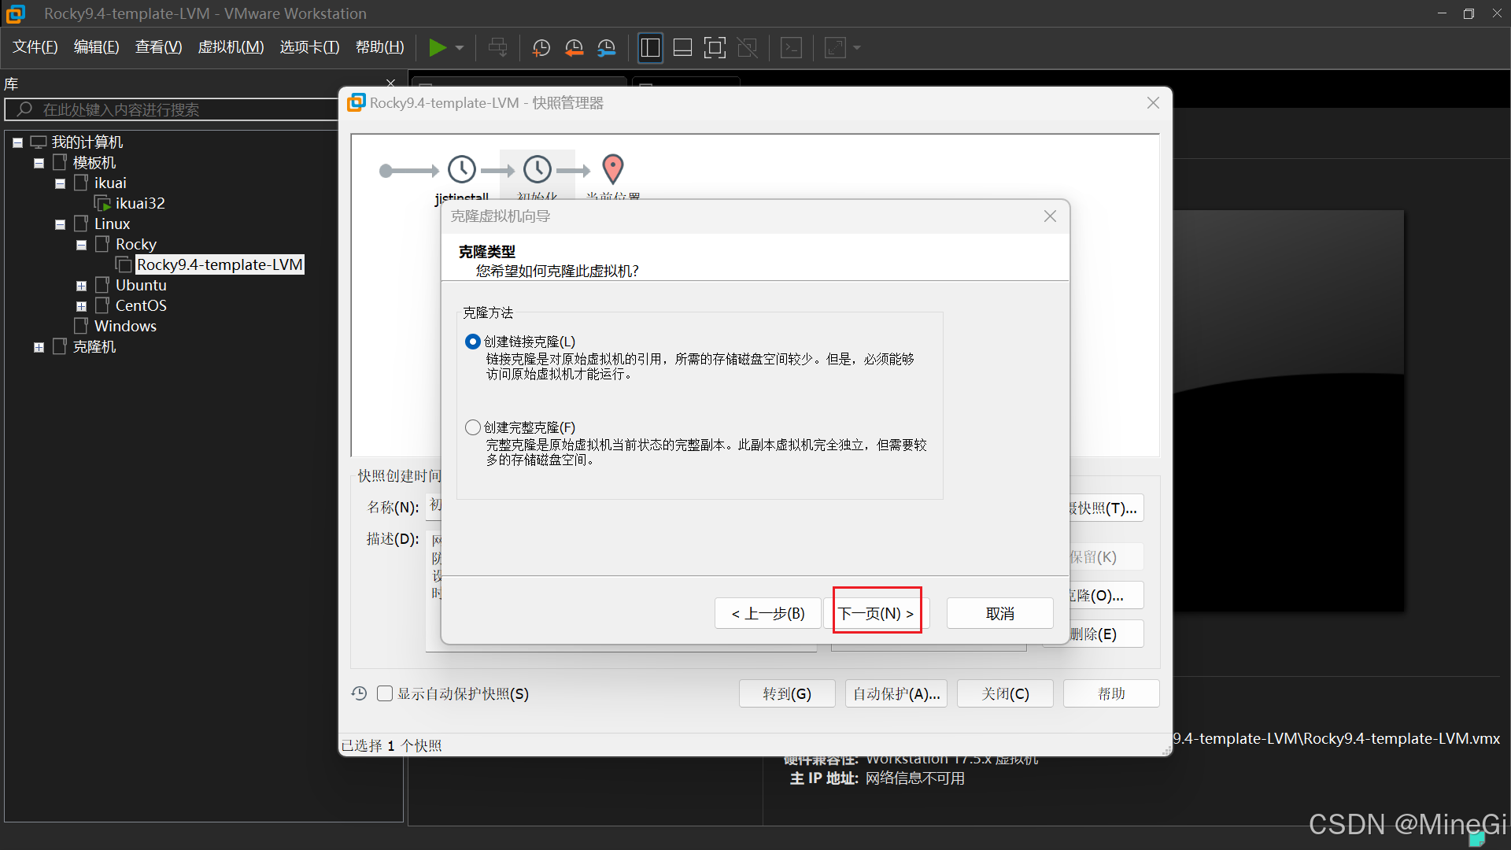Viewport: 1511px width, 850px height.
Task: Open the power on dropdown arrow
Action: click(460, 48)
